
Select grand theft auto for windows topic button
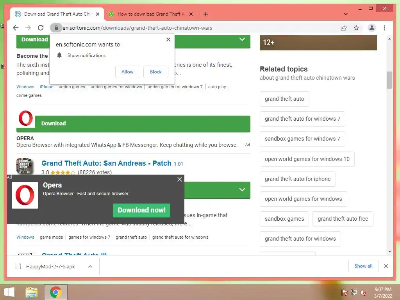[x=300, y=239]
